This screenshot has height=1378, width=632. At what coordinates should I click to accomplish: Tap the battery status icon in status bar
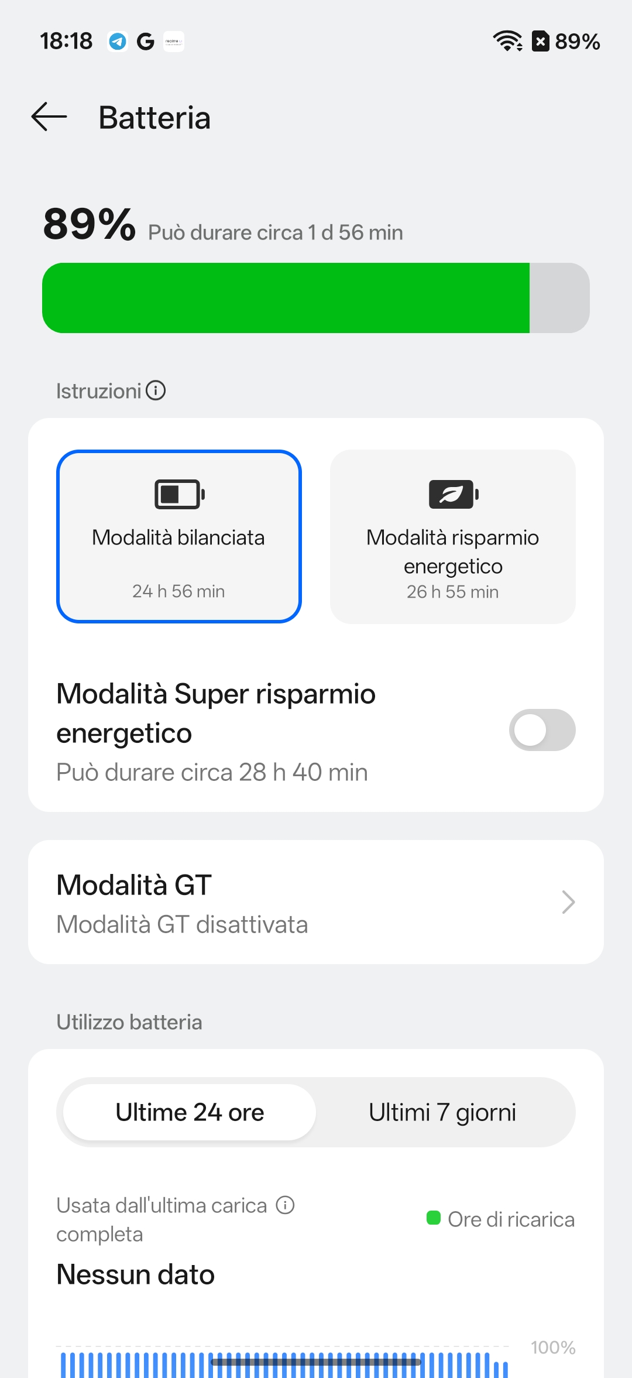[541, 42]
